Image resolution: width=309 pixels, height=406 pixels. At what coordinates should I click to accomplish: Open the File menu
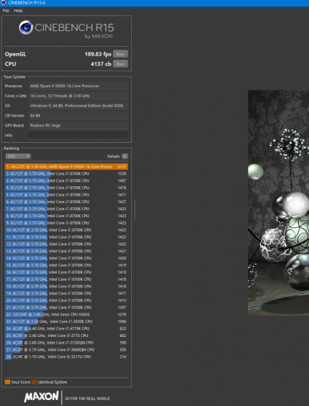pos(5,11)
